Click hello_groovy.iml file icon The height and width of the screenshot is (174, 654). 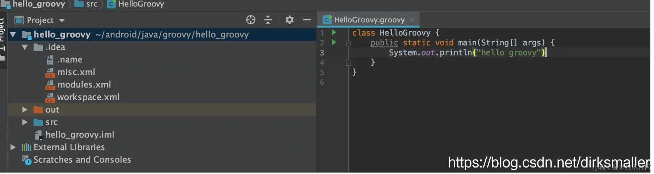39,135
